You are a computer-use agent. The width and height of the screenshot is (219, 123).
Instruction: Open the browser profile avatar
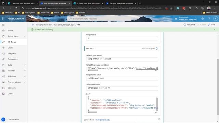click(209, 8)
